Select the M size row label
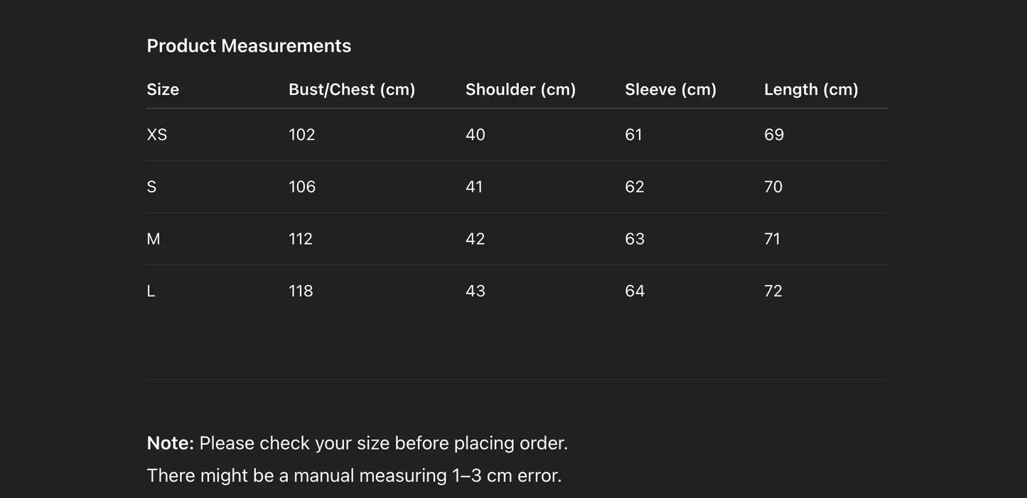 [154, 239]
